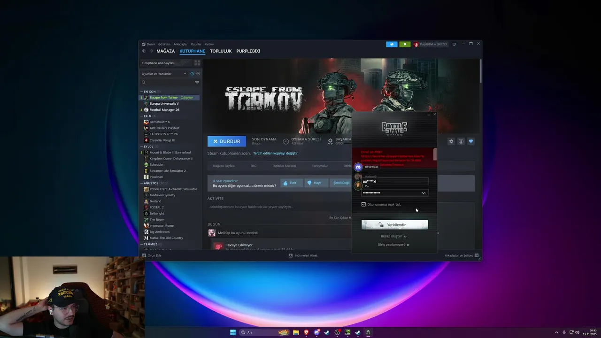Select Europa Universalis V in library
This screenshot has width=601, height=338.
click(x=170, y=104)
